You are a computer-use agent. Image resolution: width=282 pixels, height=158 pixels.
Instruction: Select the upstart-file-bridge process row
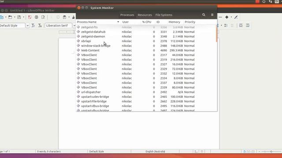146,101
